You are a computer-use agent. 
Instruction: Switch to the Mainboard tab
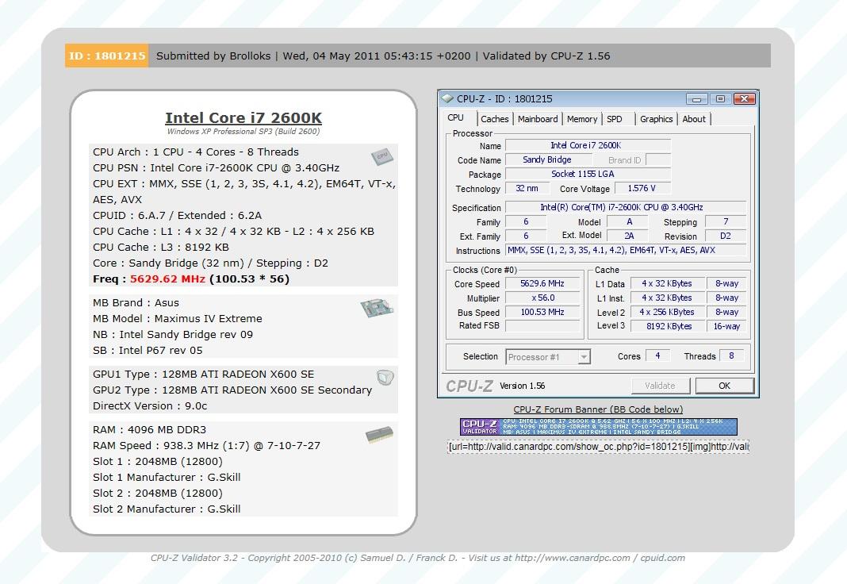[x=538, y=119]
